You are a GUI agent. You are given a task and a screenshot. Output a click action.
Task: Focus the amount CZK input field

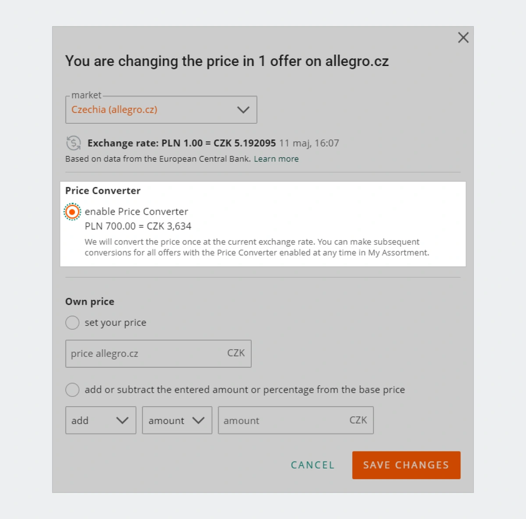[296, 420]
